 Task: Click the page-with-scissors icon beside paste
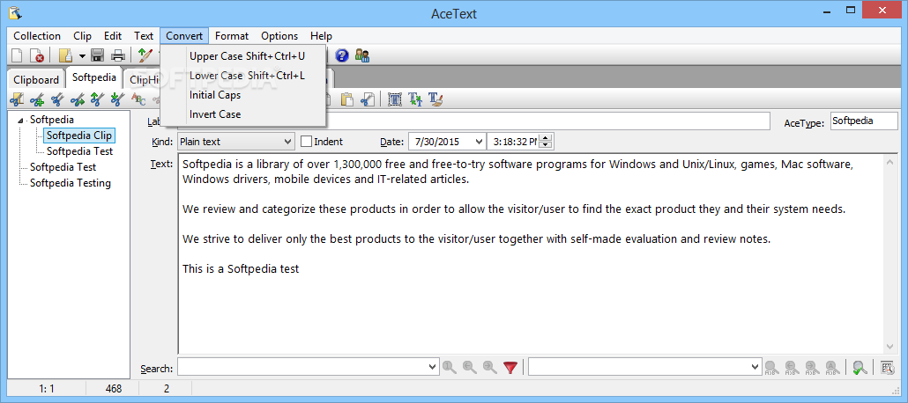(367, 99)
